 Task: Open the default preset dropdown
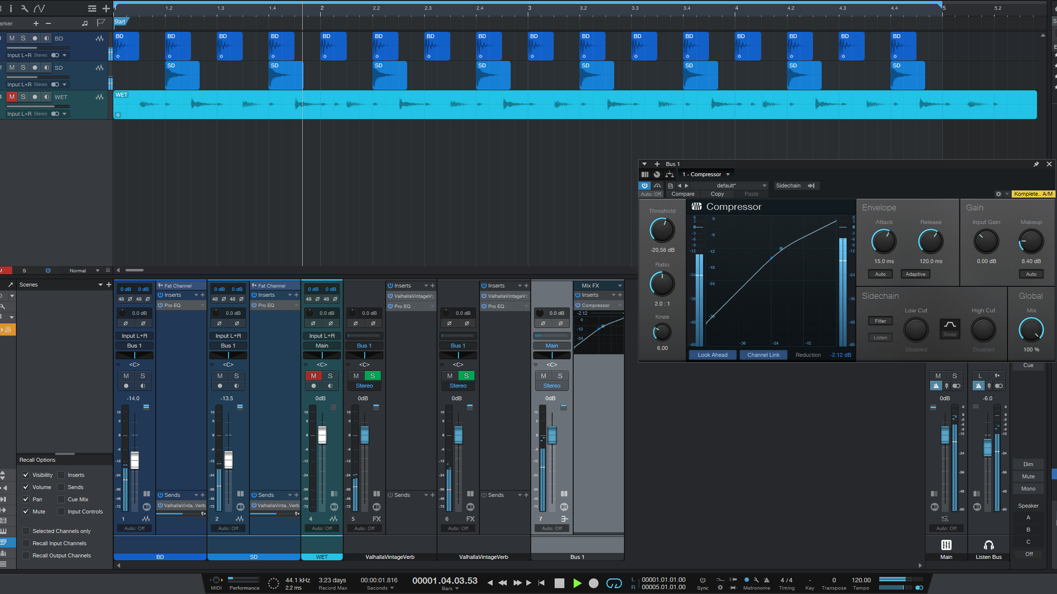pyautogui.click(x=764, y=185)
